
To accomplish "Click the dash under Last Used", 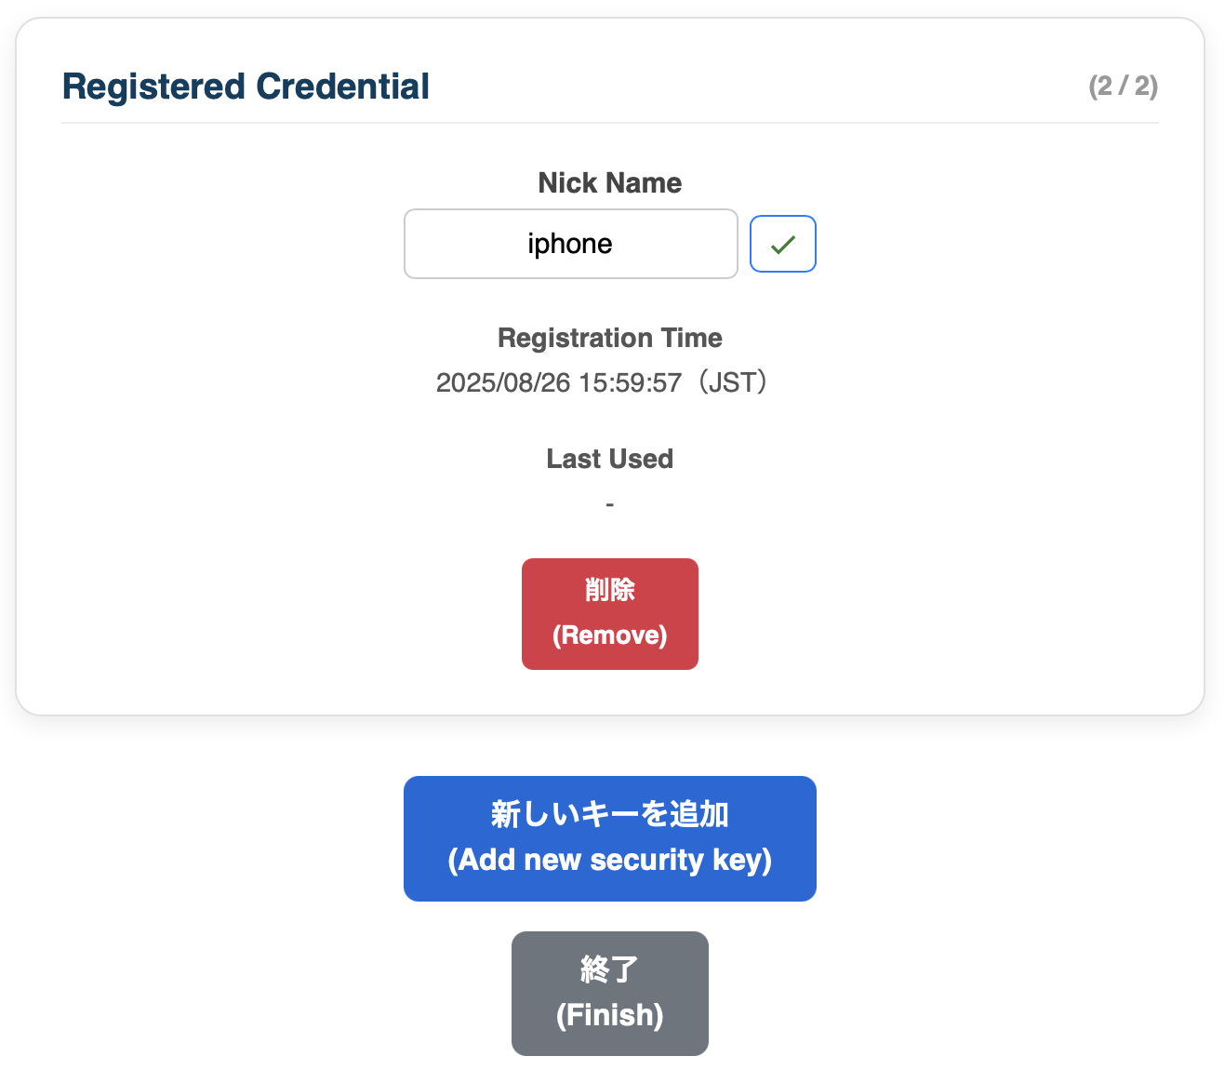I will (609, 505).
